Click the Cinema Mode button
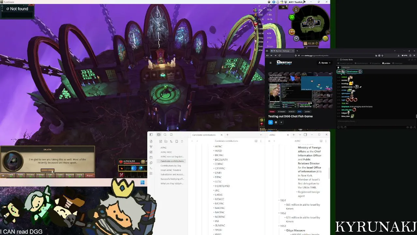This screenshot has width=417, height=235. (346, 60)
